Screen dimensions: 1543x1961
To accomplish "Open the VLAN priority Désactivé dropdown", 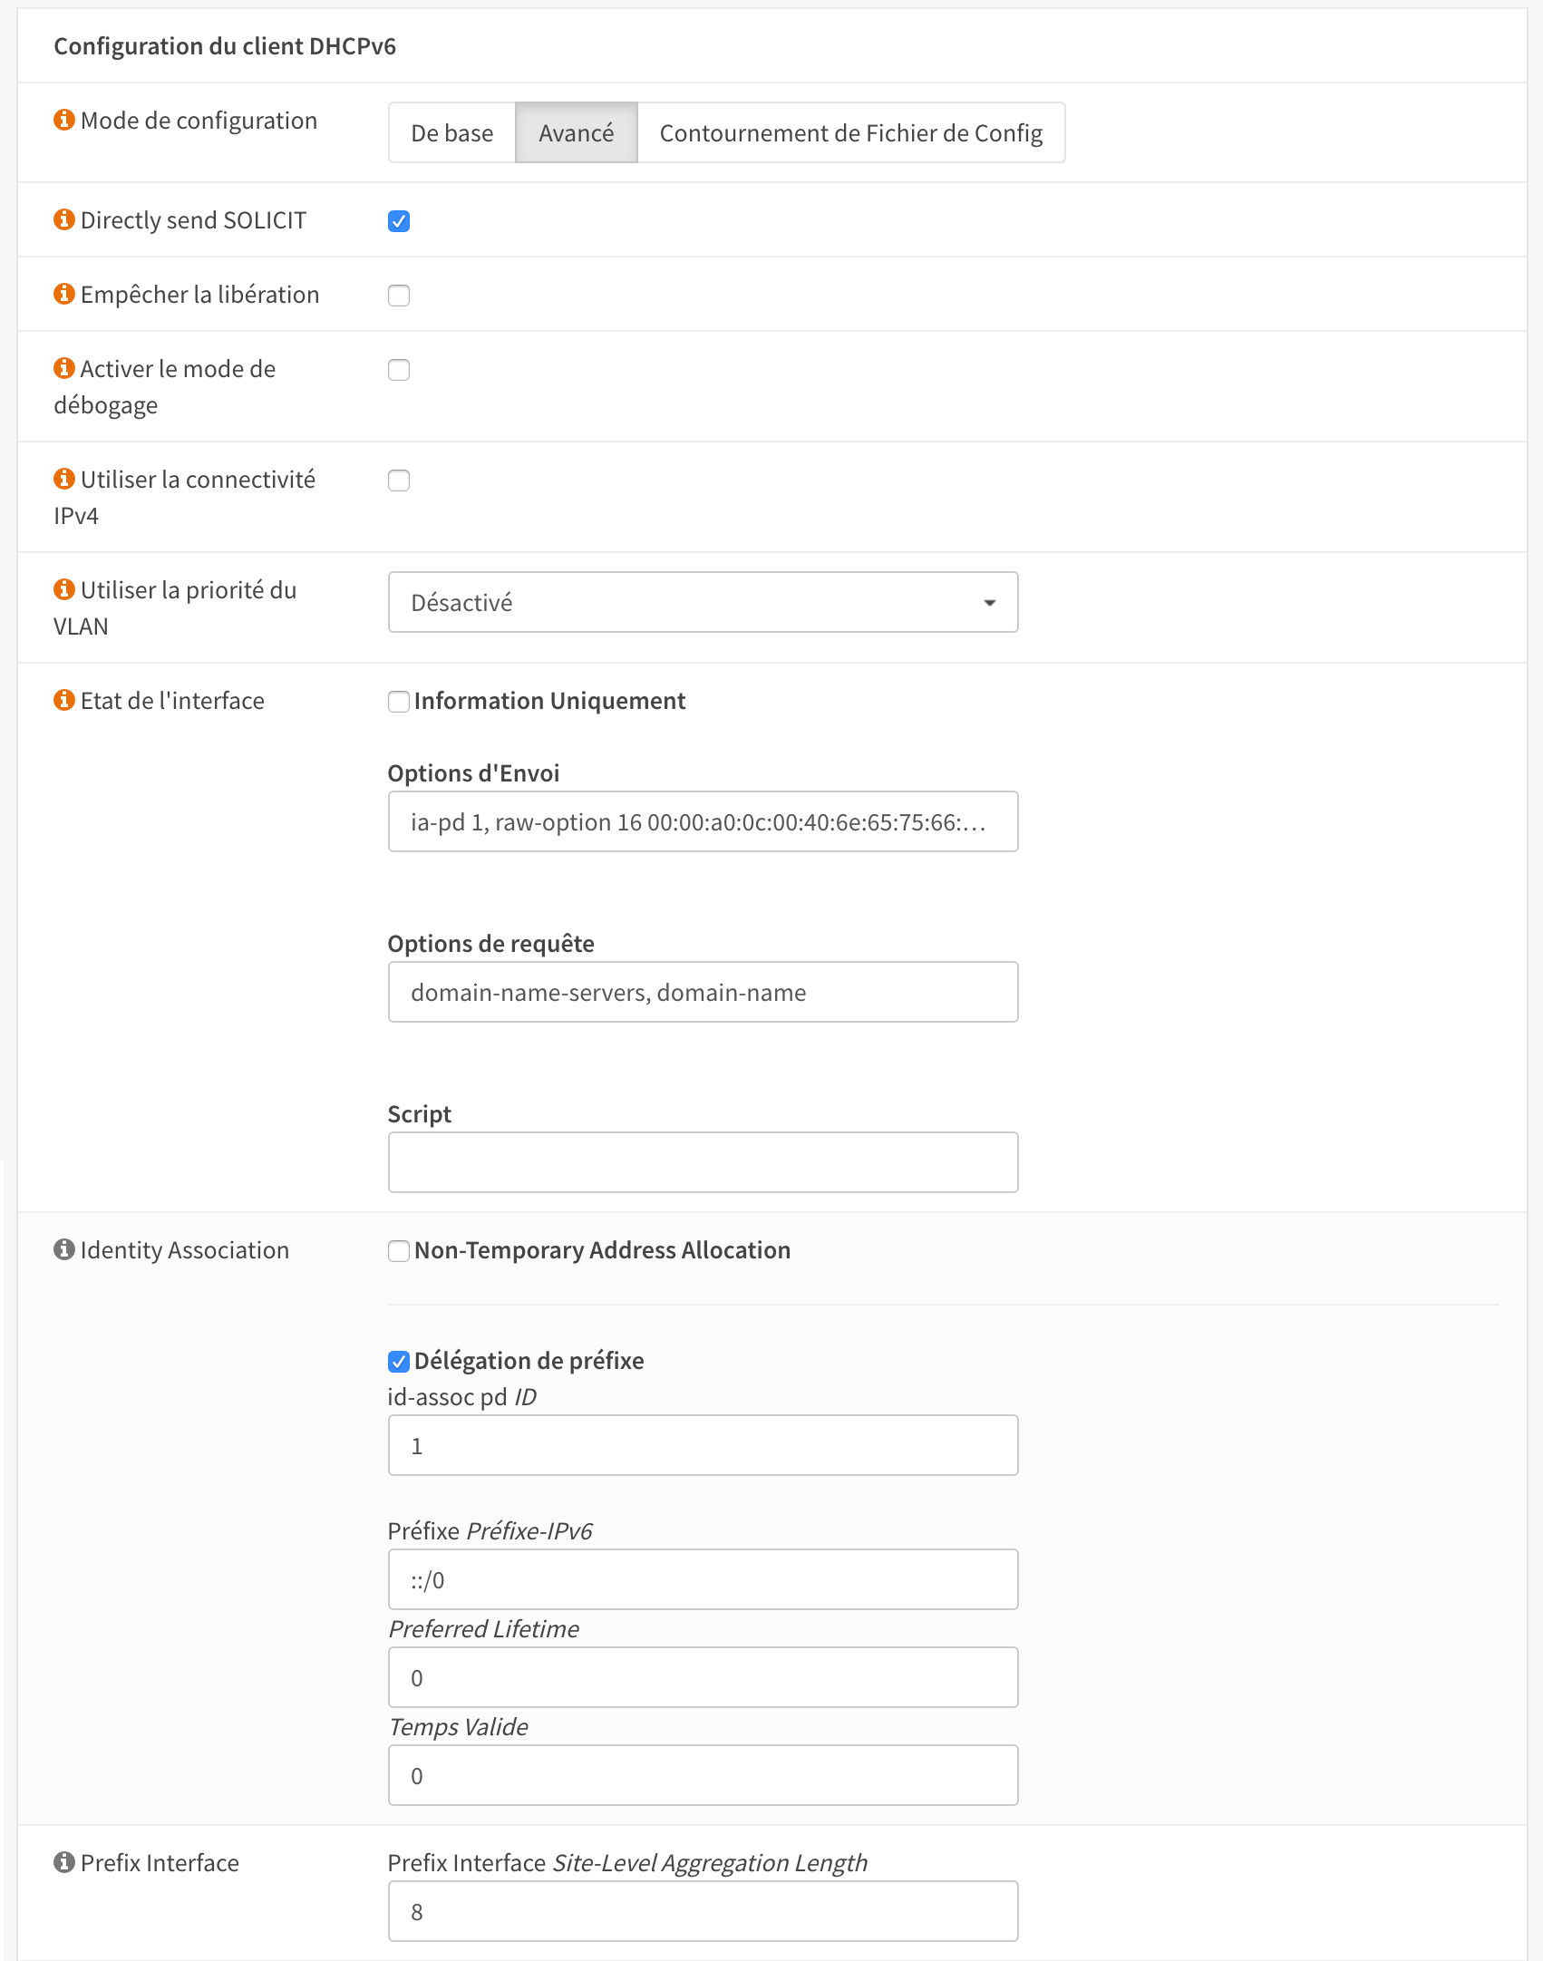I will (703, 602).
